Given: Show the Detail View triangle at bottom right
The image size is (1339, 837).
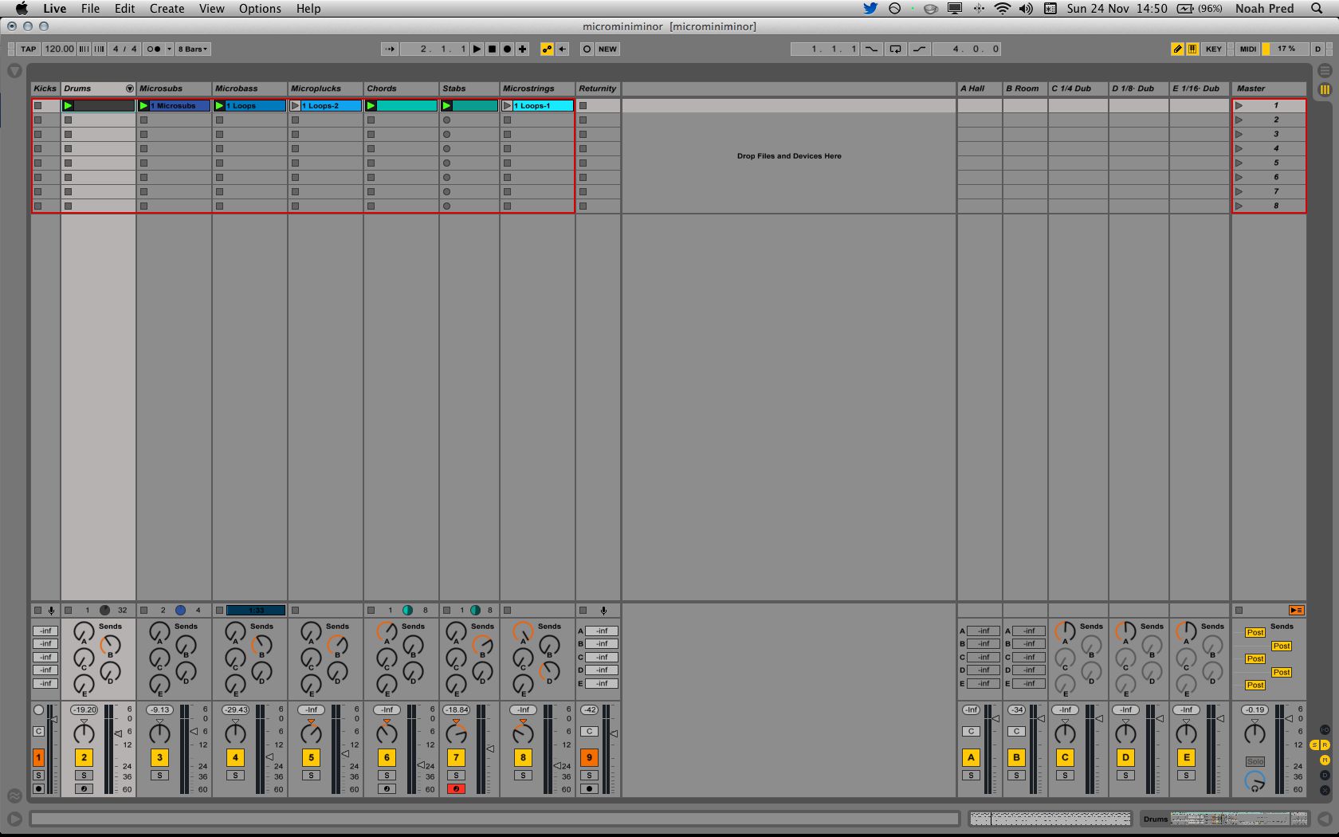Looking at the screenshot, I should (1325, 819).
